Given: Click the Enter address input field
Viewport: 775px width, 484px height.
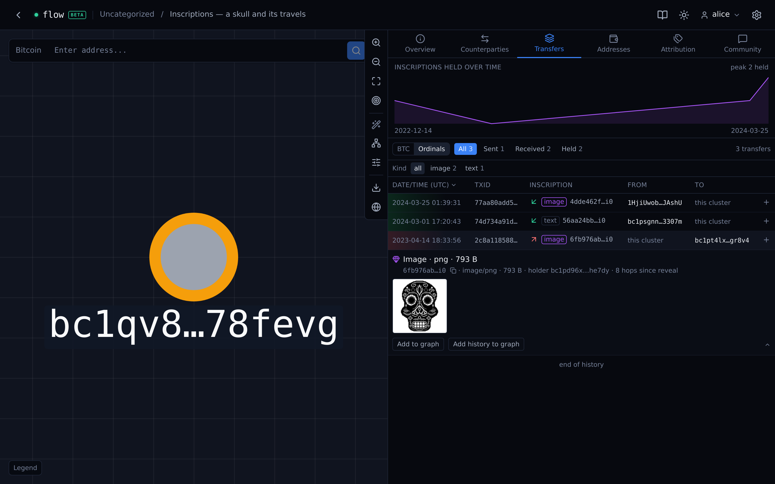Looking at the screenshot, I should click(x=197, y=50).
